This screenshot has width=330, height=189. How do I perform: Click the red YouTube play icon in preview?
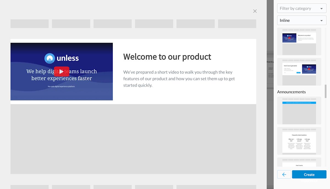(x=62, y=72)
